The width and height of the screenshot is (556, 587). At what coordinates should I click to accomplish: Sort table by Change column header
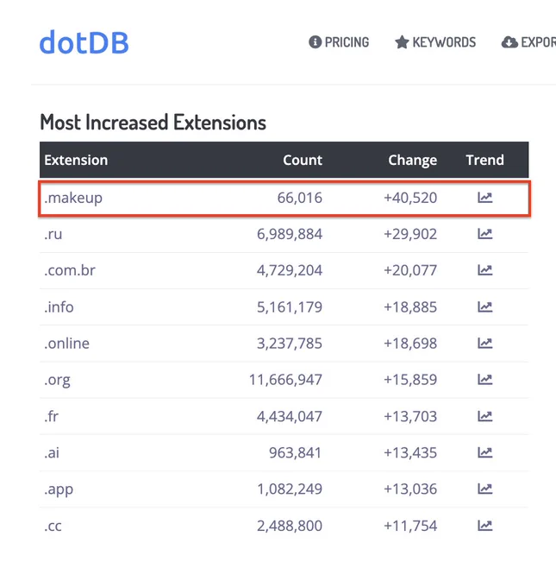point(412,160)
